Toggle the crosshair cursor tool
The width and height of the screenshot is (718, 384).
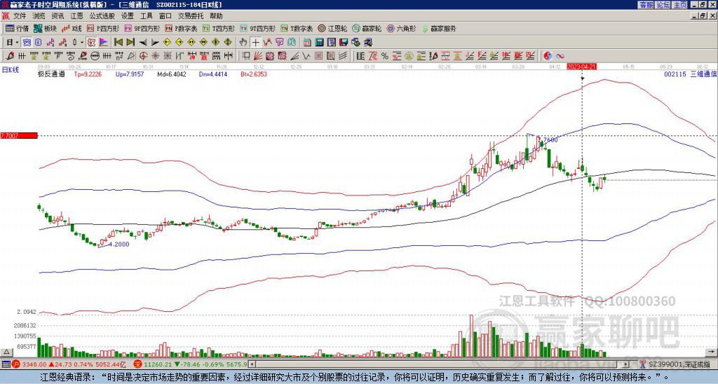pyautogui.click(x=255, y=42)
